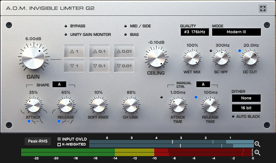Image resolution: width=276 pixels, height=163 pixels.
Task: Click the 65% release shape value
Action: pyautogui.click(x=66, y=93)
